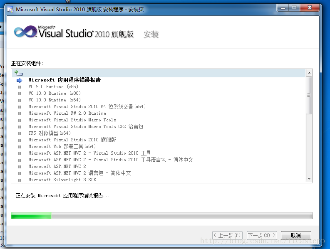Click the pending icon beside 工具语言包 - 简体中文 row
The width and height of the screenshot is (330, 249).
click(20, 160)
